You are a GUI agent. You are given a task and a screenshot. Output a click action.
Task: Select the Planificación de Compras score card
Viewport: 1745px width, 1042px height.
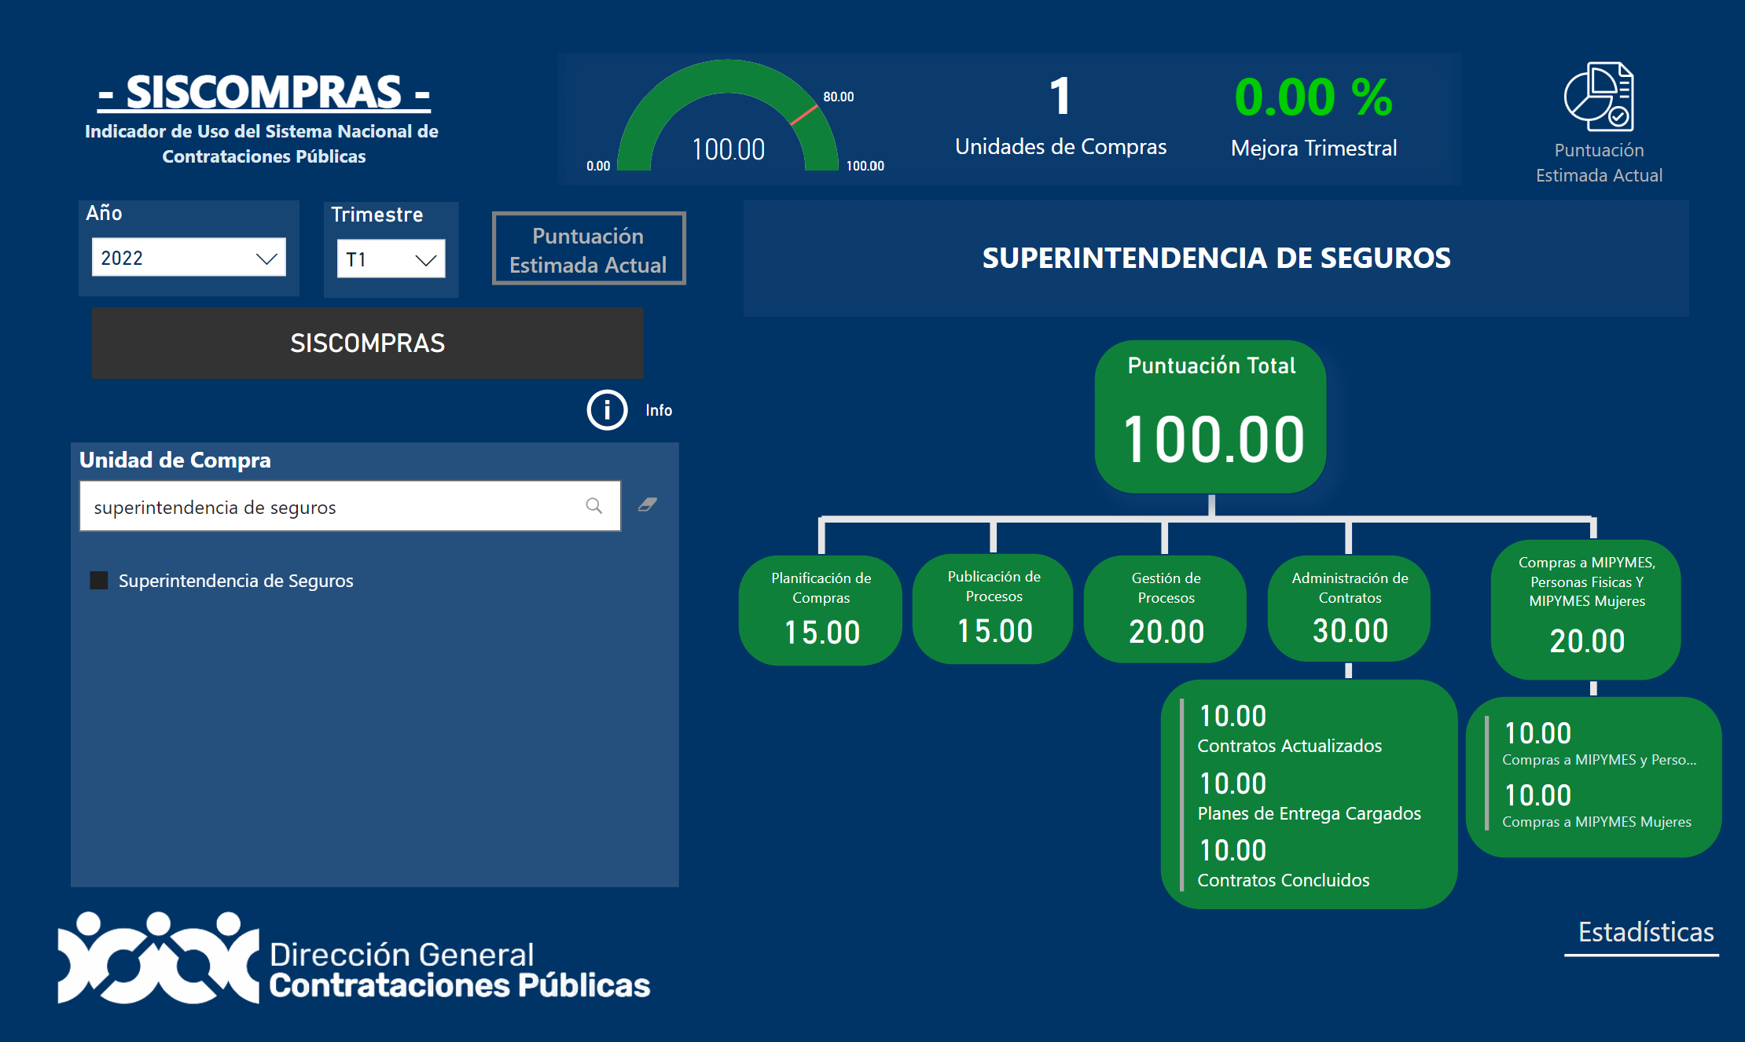[x=821, y=611]
